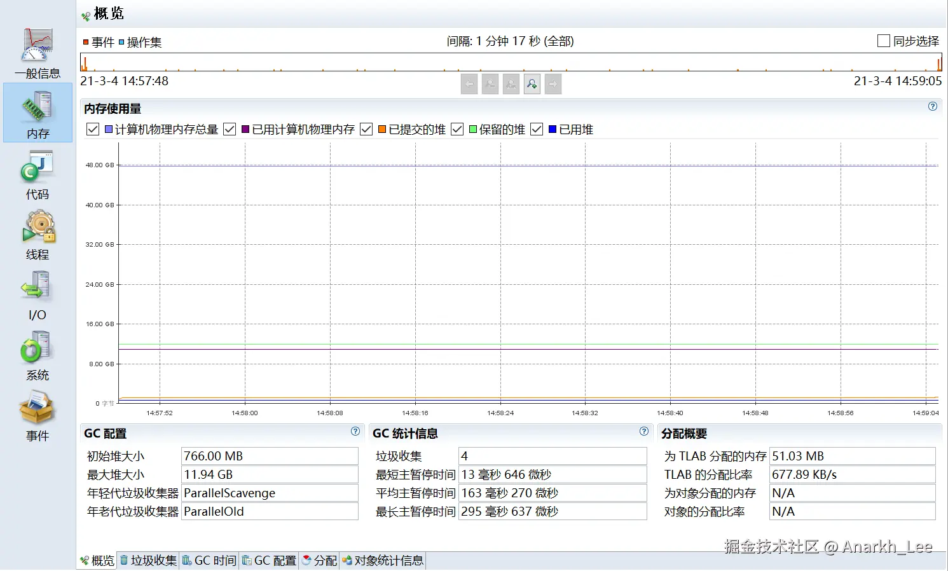
Task: Click the start time 21-3-4 14:57:48
Action: tap(125, 81)
